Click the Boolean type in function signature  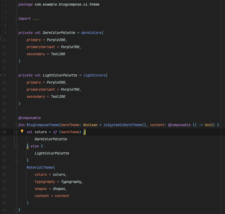coord(90,125)
